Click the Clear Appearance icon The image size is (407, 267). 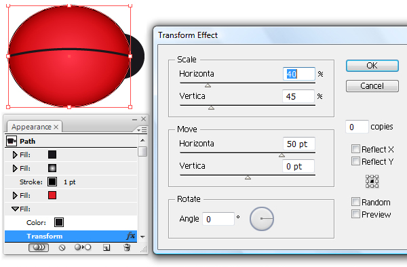pyautogui.click(x=62, y=248)
